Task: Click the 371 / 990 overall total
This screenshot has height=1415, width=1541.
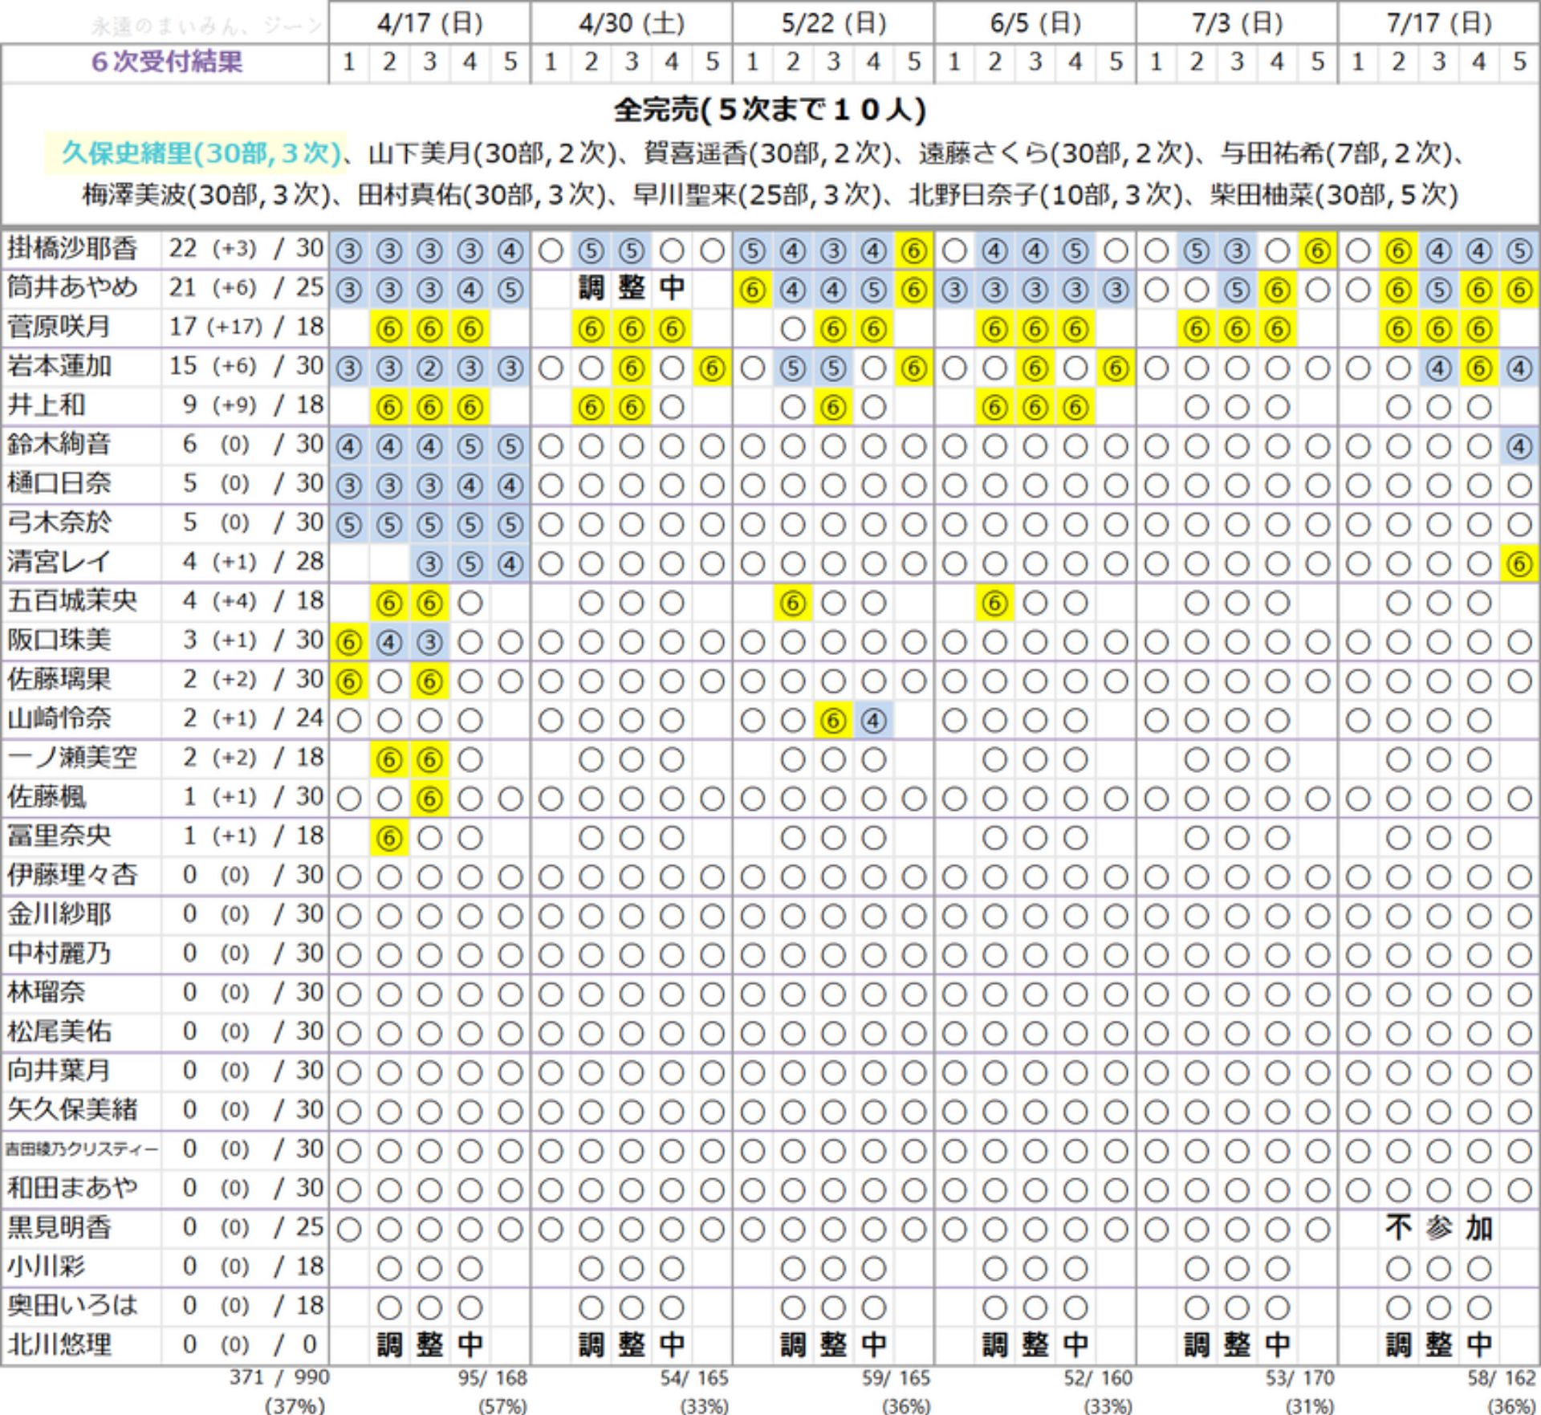Action: [x=279, y=1377]
